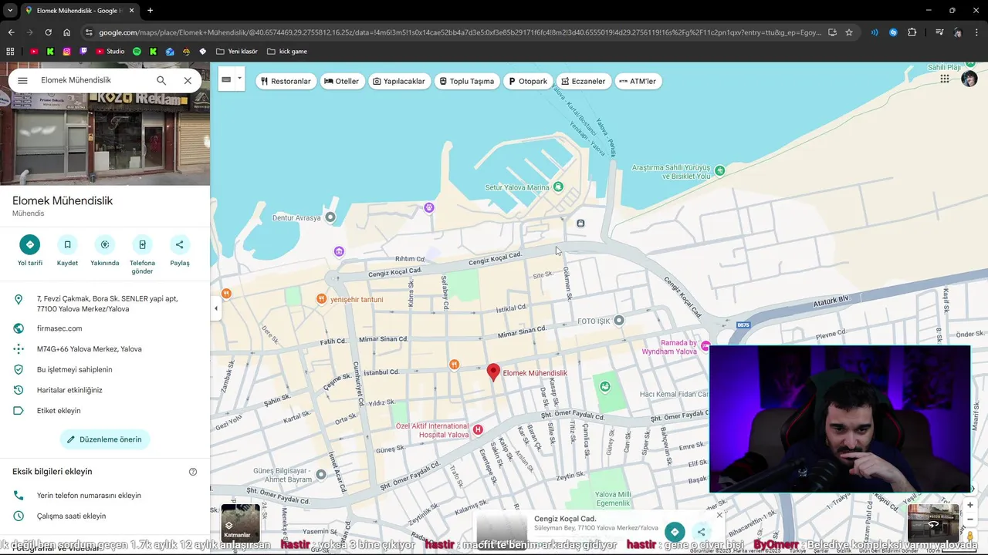Image resolution: width=988 pixels, height=555 pixels.
Task: Filter map by Oteller
Action: [x=342, y=81]
